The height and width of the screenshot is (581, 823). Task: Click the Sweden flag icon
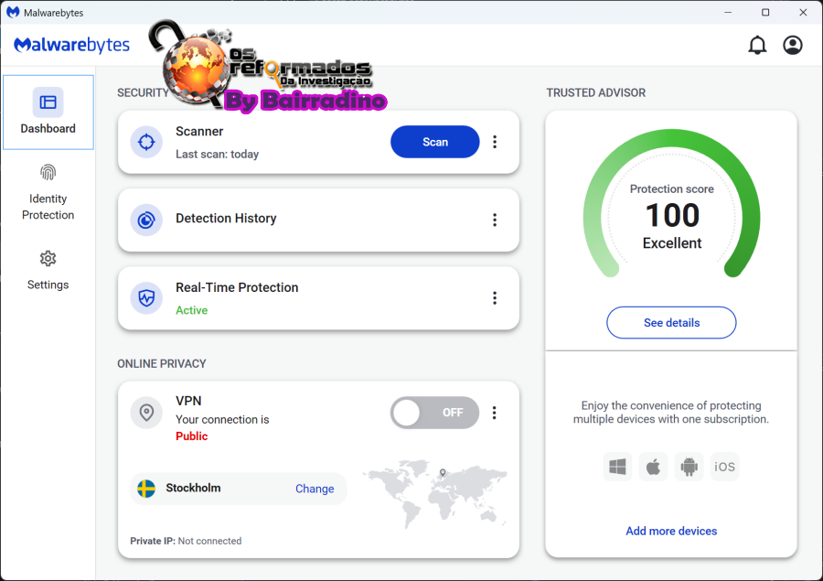coord(146,489)
